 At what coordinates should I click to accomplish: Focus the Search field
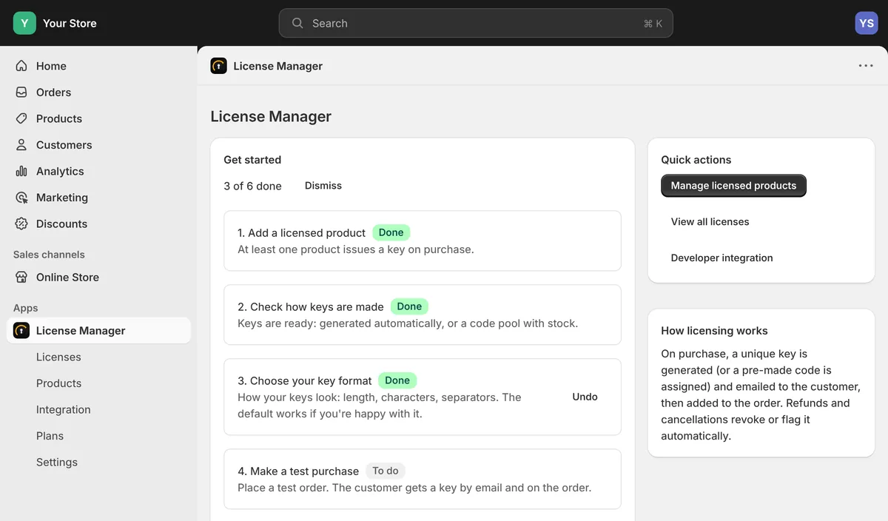[476, 23]
